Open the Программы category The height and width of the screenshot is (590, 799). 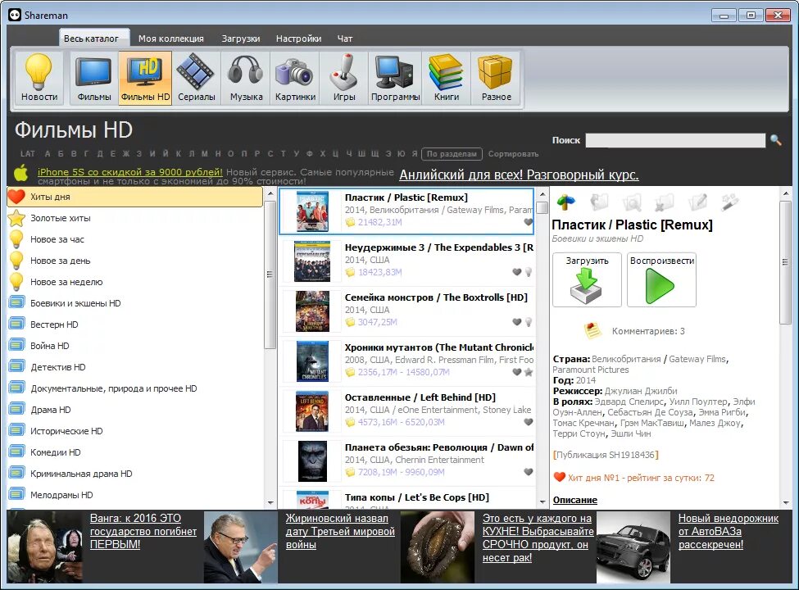(396, 78)
